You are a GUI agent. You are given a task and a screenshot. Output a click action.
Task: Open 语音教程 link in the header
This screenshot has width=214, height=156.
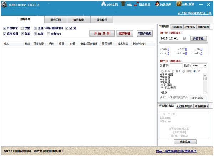pyautogui.click(x=145, y=5)
